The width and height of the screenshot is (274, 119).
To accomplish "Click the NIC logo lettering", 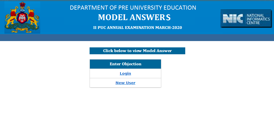I will coord(233,19).
